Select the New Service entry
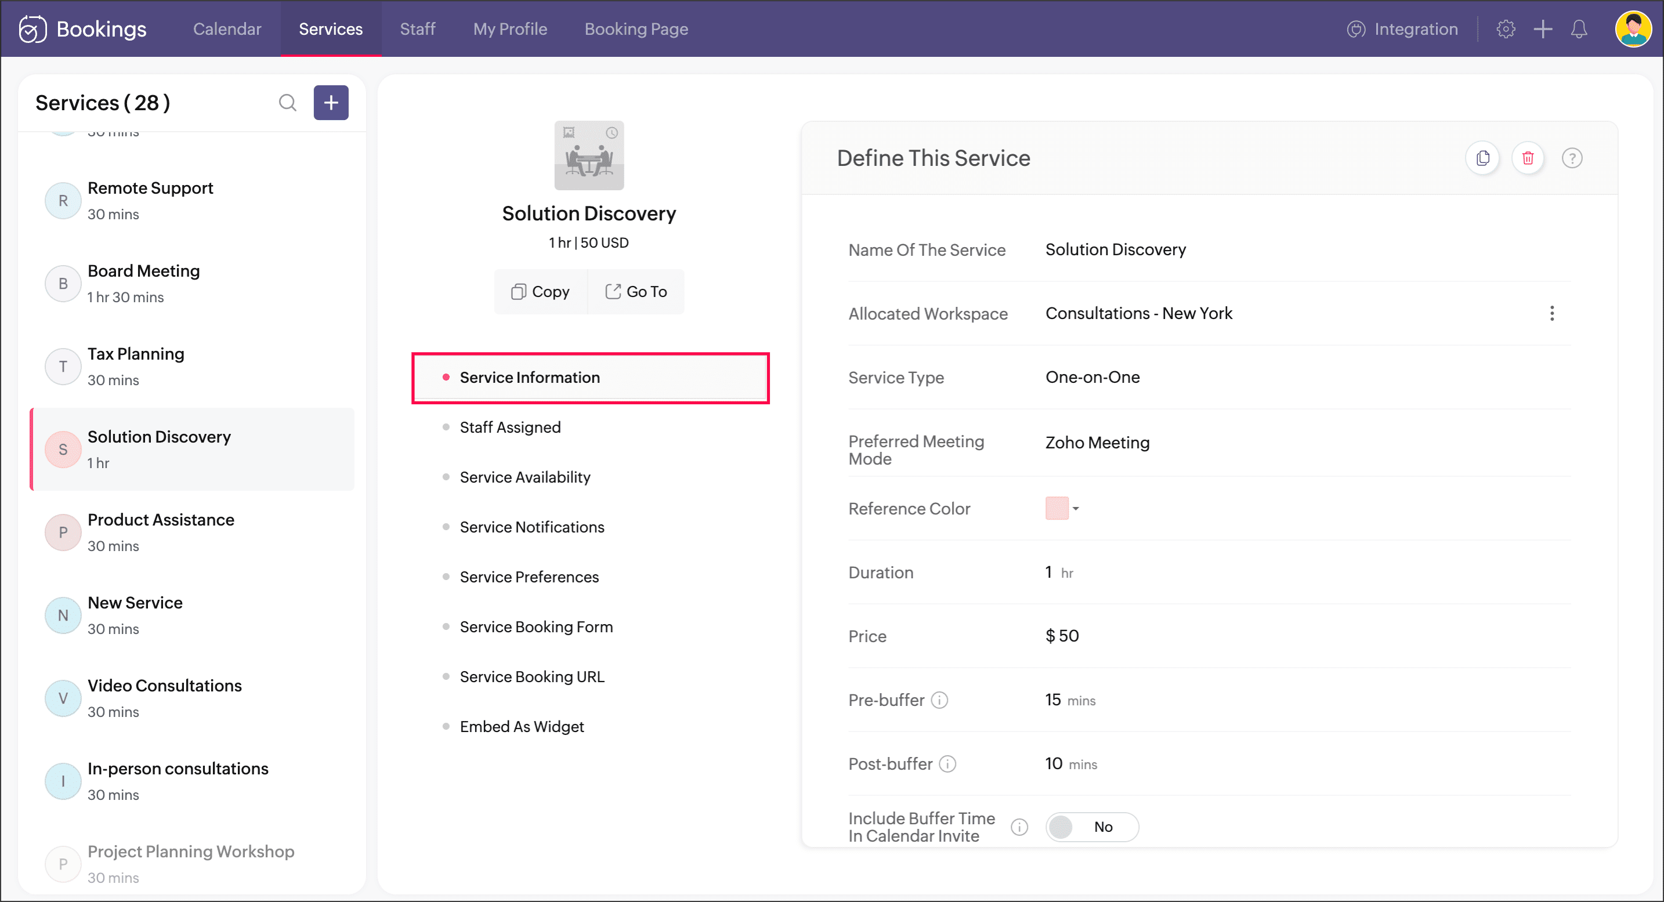The width and height of the screenshot is (1664, 902). (193, 615)
